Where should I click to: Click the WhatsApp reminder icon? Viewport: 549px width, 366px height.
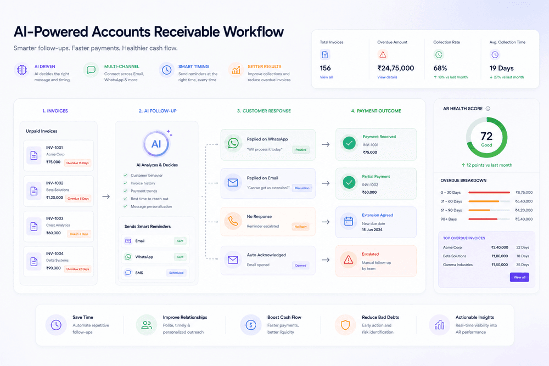click(128, 257)
